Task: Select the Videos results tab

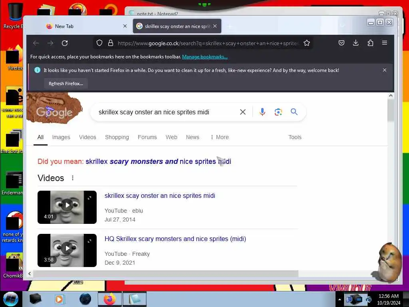Action: (87, 138)
